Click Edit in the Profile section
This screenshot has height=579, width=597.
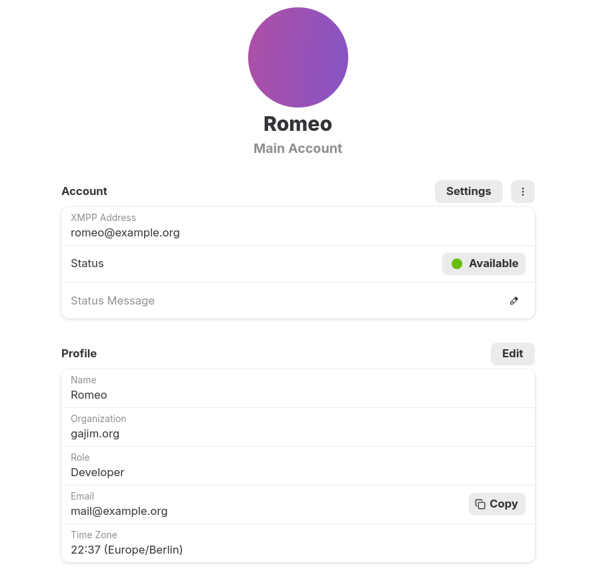512,353
